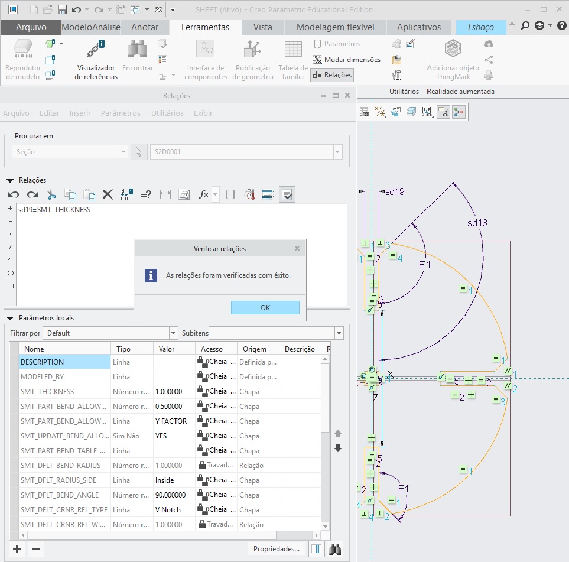Open the S2D0001 dropdown
The image size is (569, 562).
click(x=338, y=152)
